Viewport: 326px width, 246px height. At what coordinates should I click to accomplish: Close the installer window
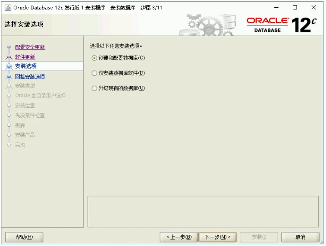pyautogui.click(x=313, y=7)
